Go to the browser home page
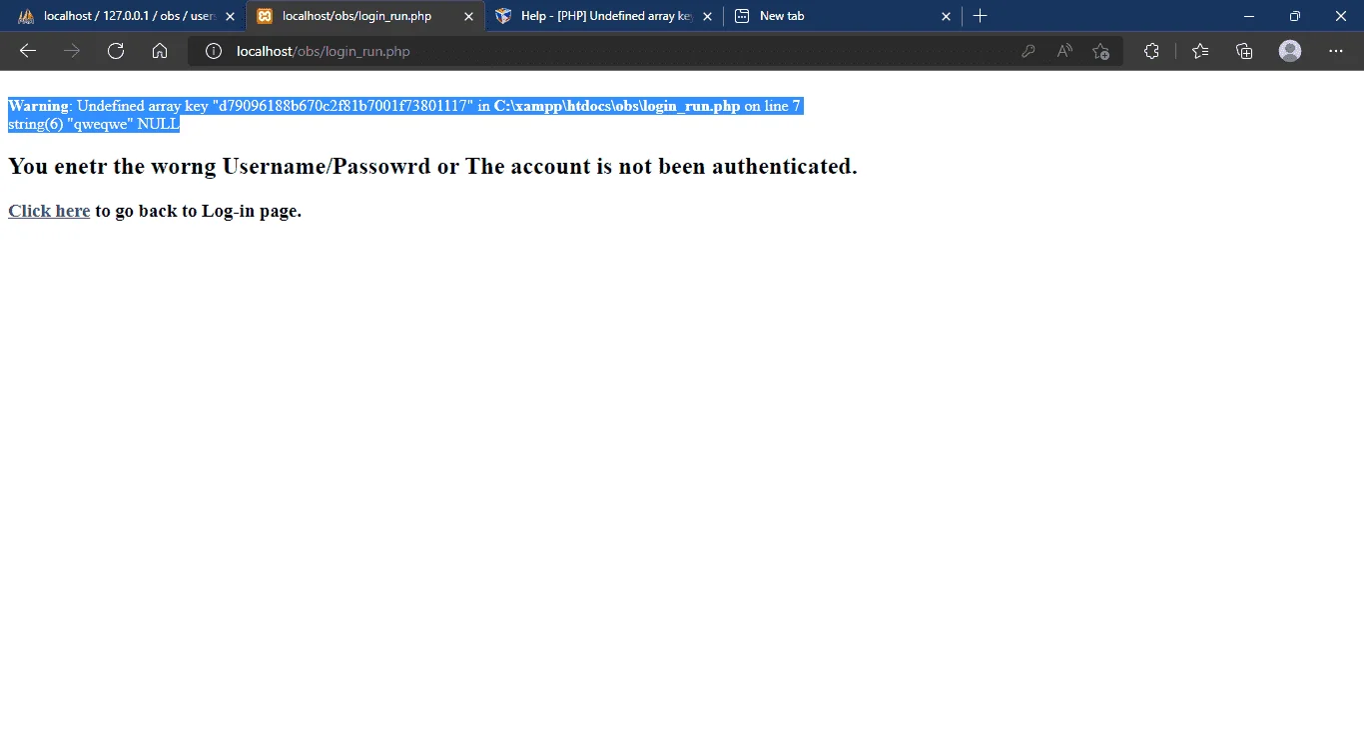The width and height of the screenshot is (1364, 737). pos(160,51)
